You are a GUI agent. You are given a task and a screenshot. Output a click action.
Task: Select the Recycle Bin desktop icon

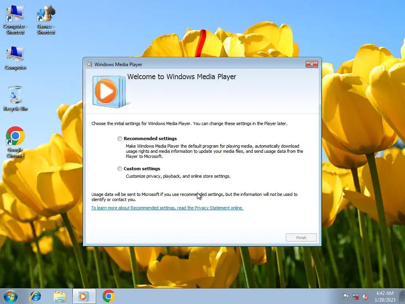click(x=15, y=99)
